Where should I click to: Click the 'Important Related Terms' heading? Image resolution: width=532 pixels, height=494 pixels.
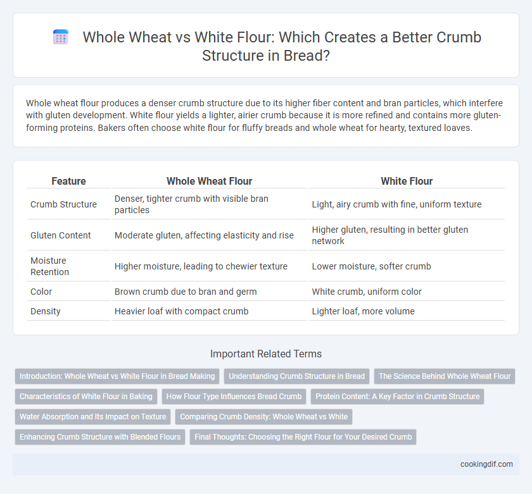point(266,354)
